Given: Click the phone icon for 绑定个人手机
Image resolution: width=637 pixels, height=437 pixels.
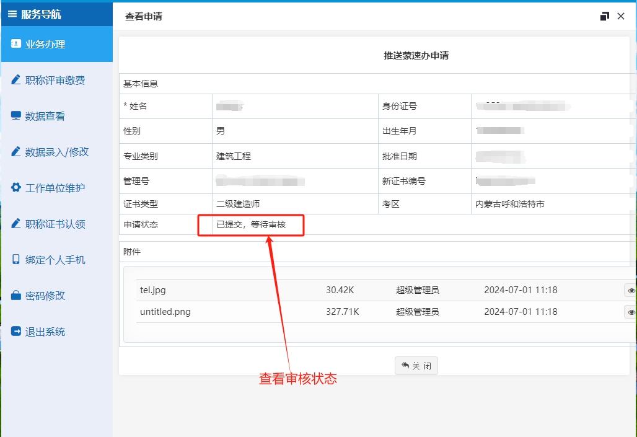Looking at the screenshot, I should (16, 260).
